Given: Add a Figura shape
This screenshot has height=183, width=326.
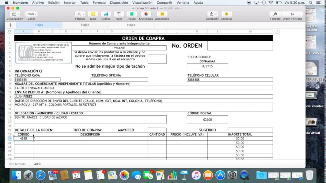Looking at the screenshot, I should (131, 14).
